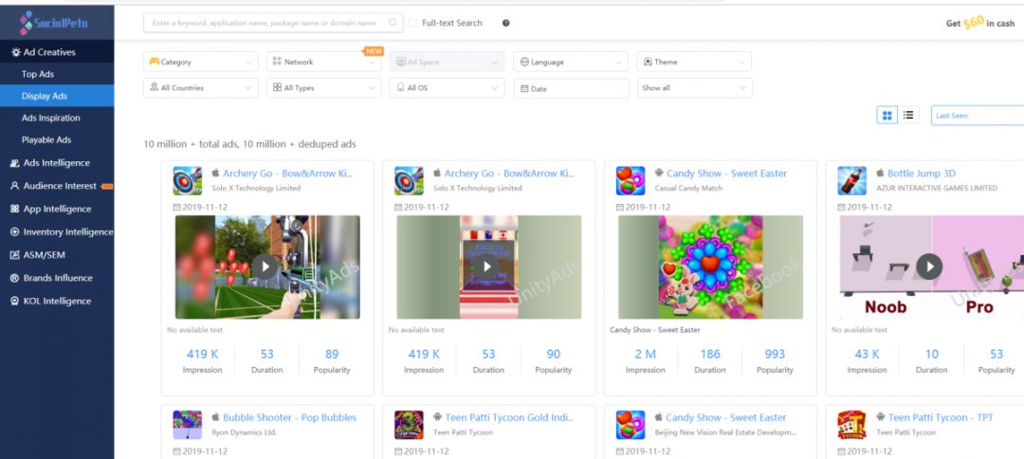This screenshot has width=1024, height=459.
Task: Enable the Full-text Search checkbox
Action: pyautogui.click(x=412, y=23)
